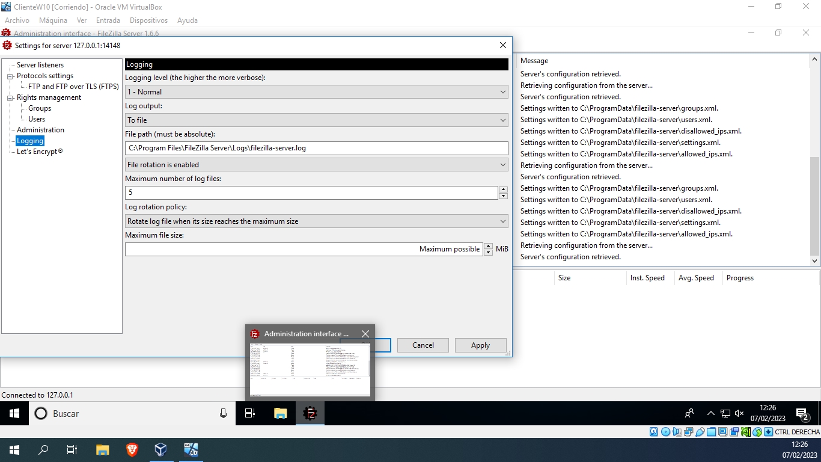Click VirtualBox host key arrow icon
Viewport: 821px width, 462px height.
tap(769, 432)
